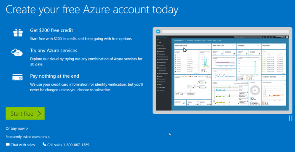Click the Try any Azure services heading
295x152 pixels.
click(x=54, y=51)
